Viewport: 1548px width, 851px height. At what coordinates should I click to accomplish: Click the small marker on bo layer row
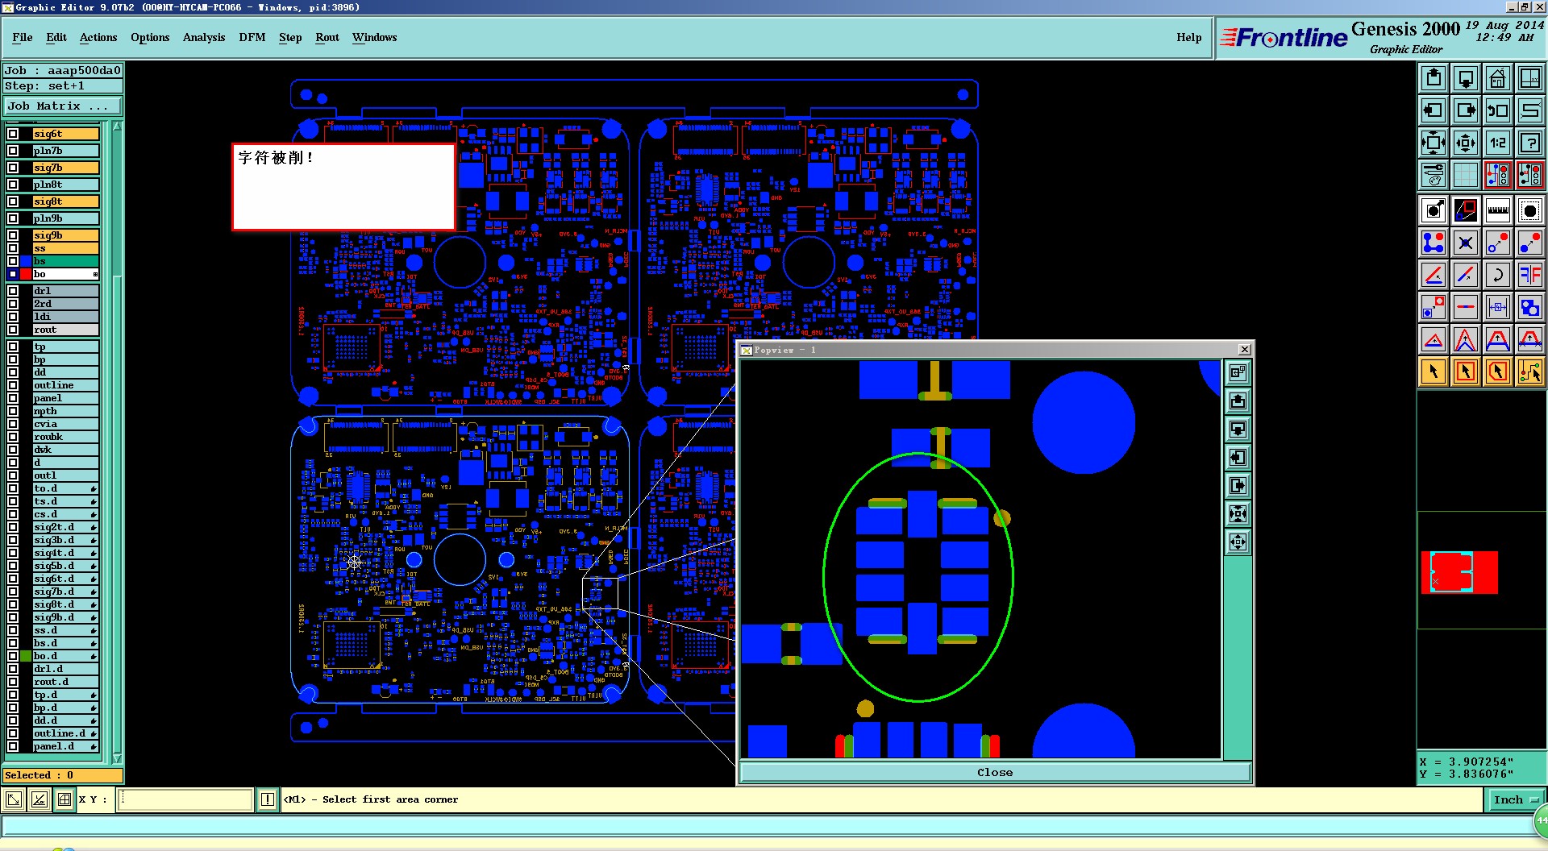95,275
